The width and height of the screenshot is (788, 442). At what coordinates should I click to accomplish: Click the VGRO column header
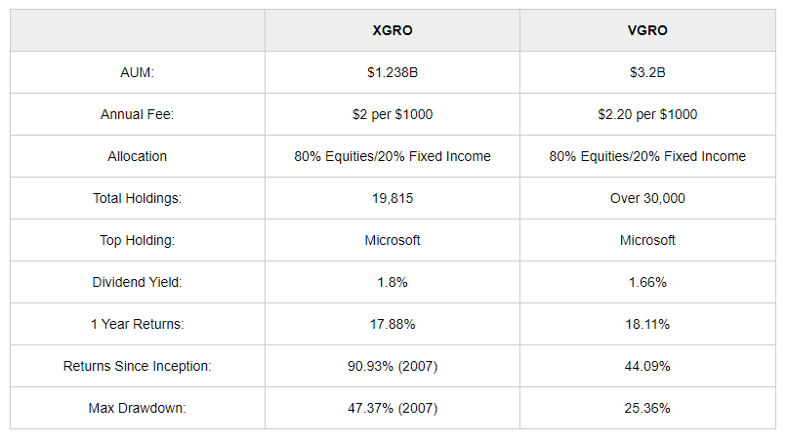647,30
